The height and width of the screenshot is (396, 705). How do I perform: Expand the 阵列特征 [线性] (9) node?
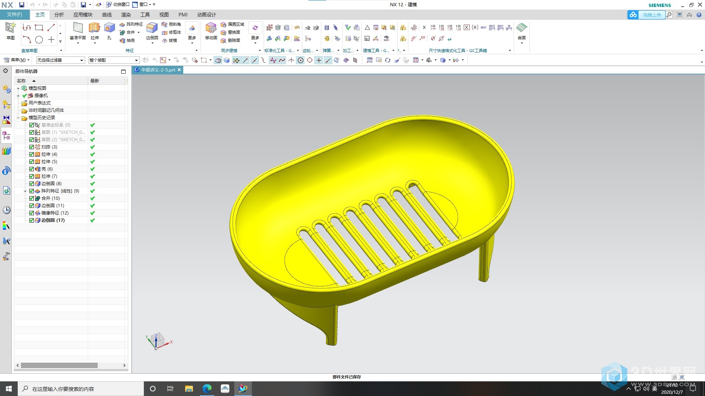click(25, 191)
